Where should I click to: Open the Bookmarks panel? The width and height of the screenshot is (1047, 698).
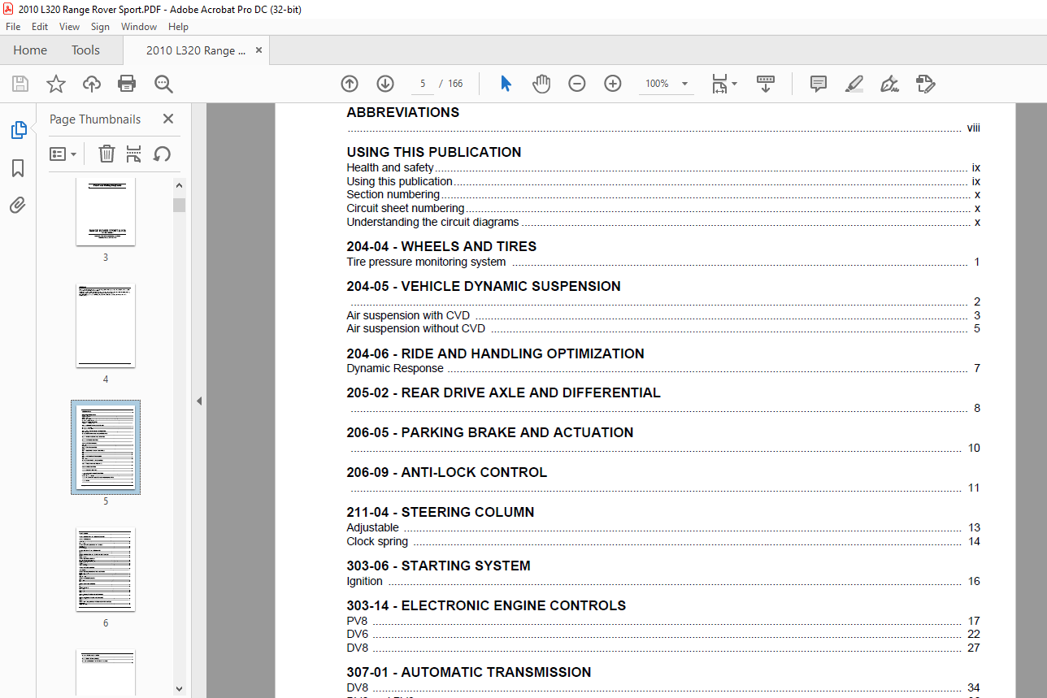(18, 168)
